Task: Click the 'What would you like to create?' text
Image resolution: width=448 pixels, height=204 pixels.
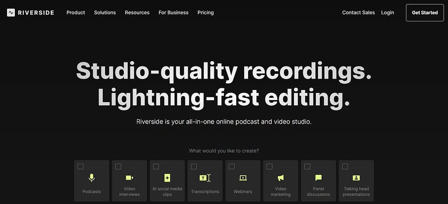Action: 224,151
